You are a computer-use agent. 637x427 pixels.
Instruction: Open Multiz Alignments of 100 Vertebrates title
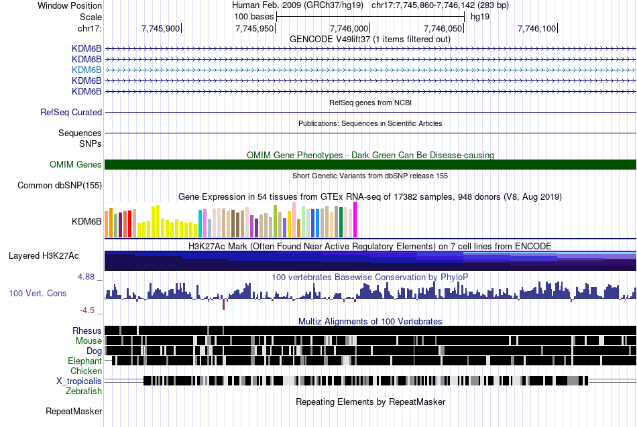(x=370, y=321)
